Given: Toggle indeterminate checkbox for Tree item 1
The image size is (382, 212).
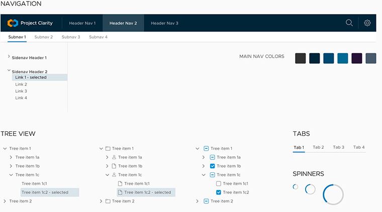Looking at the screenshot, I should pyautogui.click(x=206, y=148).
